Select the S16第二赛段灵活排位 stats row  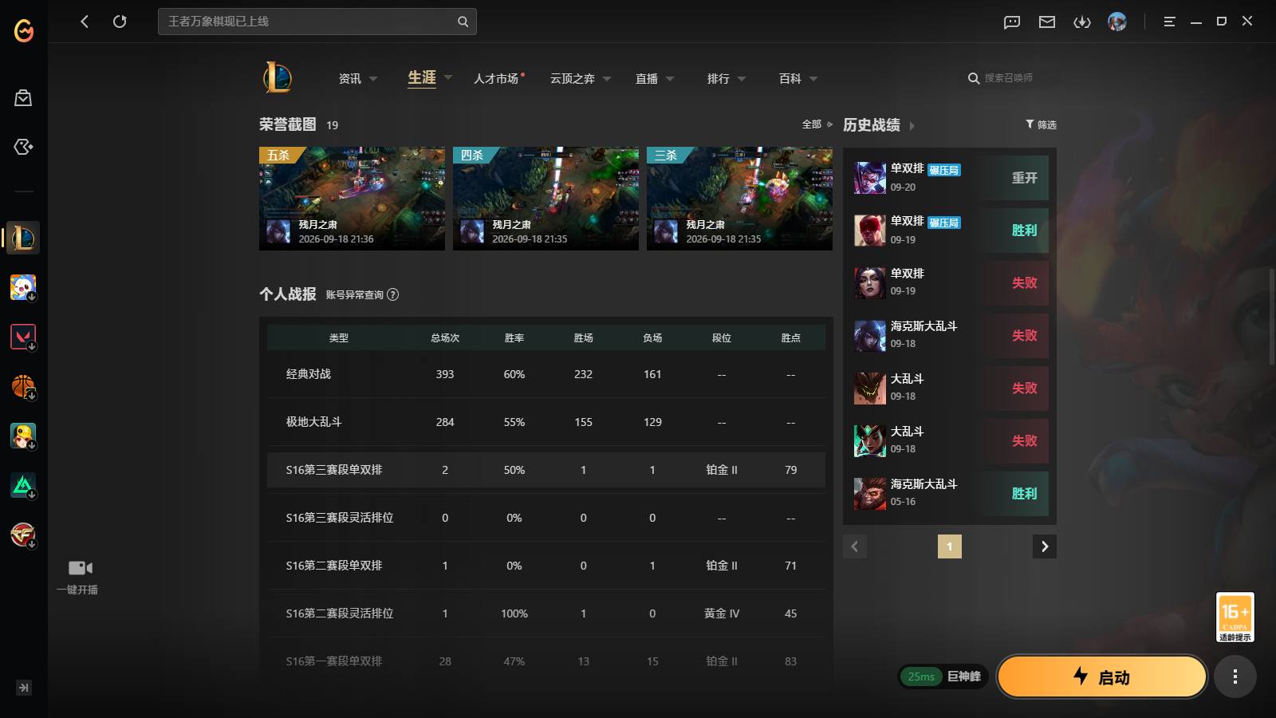tap(546, 613)
